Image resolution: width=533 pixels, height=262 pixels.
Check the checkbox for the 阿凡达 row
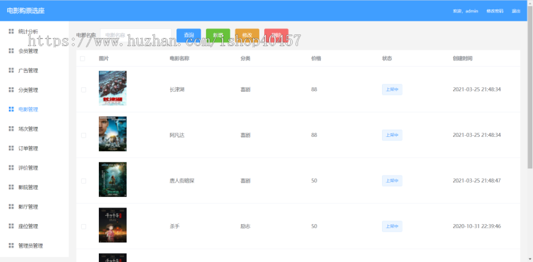click(84, 135)
